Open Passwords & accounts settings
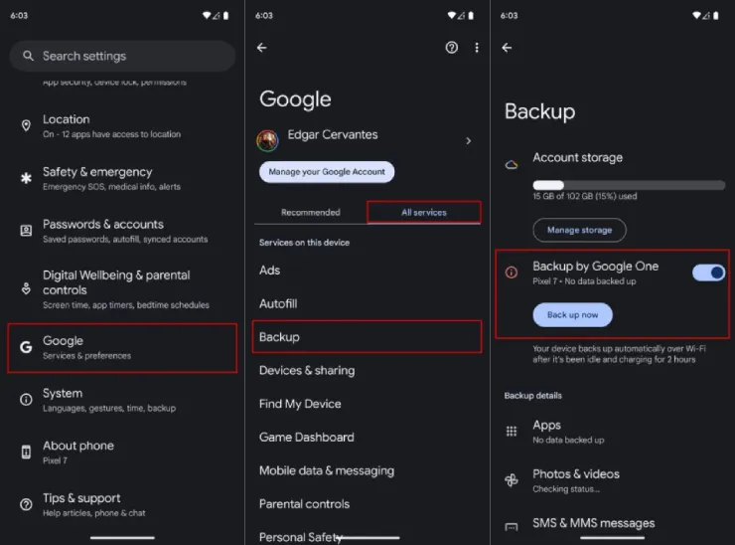The height and width of the screenshot is (545, 735). point(122,231)
